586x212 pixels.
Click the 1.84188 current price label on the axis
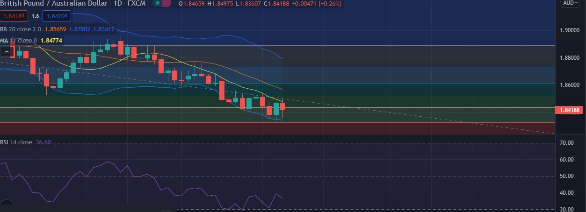point(570,110)
